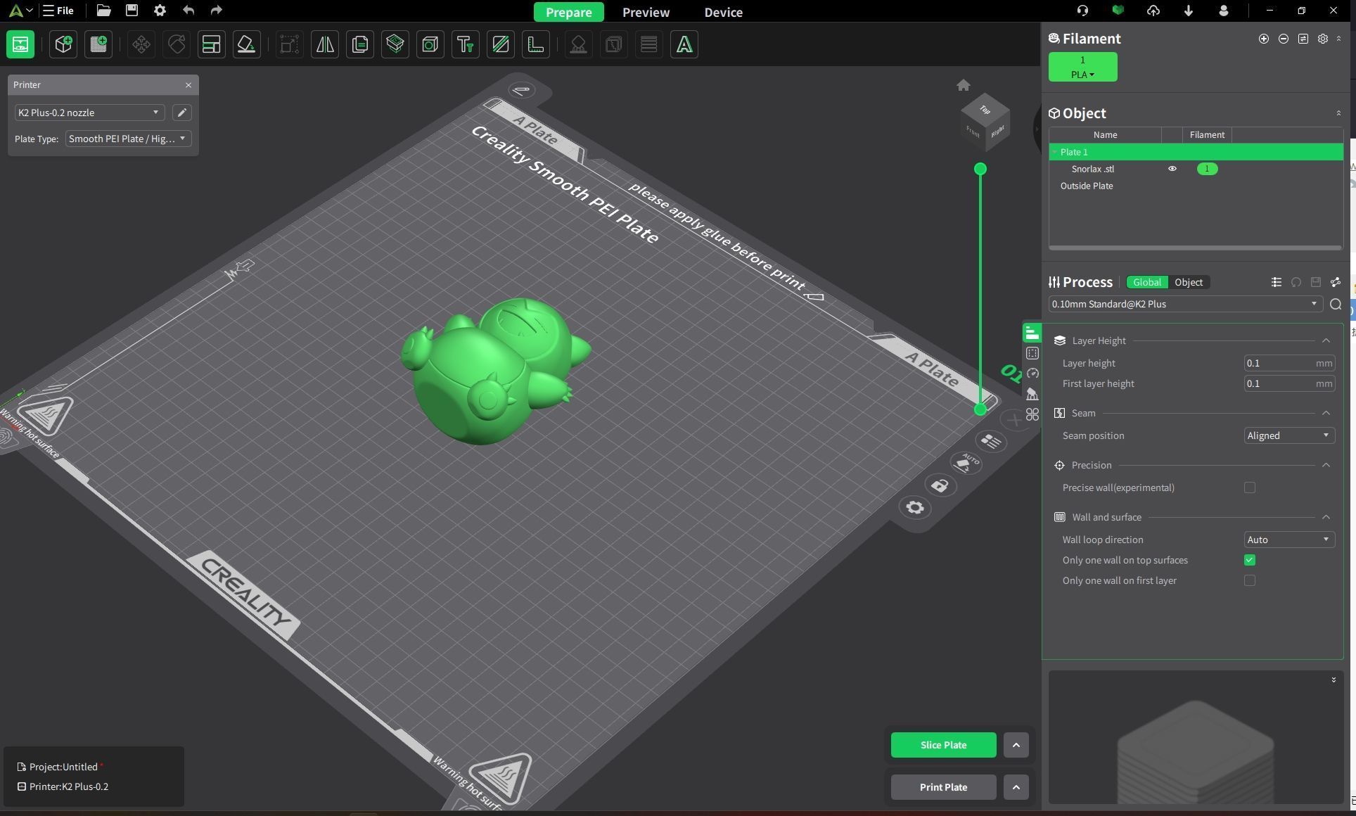
Task: Uncheck Only one wall on top surfaces
Action: point(1250,560)
